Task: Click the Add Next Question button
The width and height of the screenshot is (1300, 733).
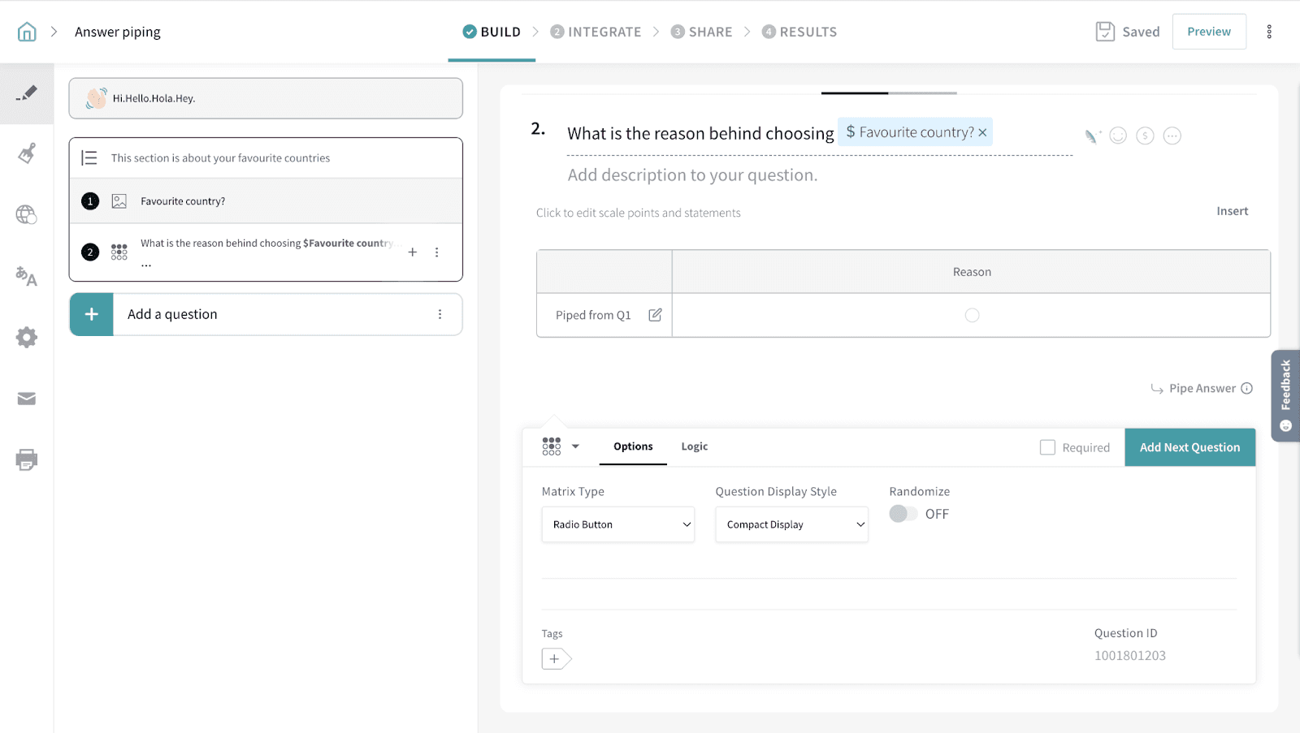Action: coord(1189,447)
